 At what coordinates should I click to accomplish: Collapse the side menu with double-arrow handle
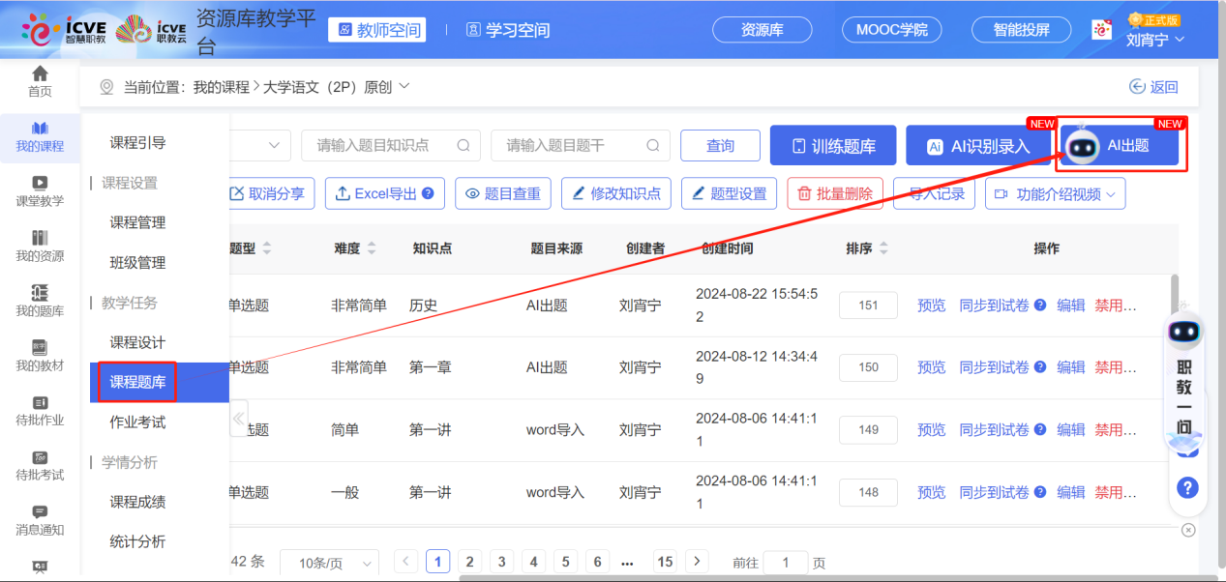click(x=238, y=419)
